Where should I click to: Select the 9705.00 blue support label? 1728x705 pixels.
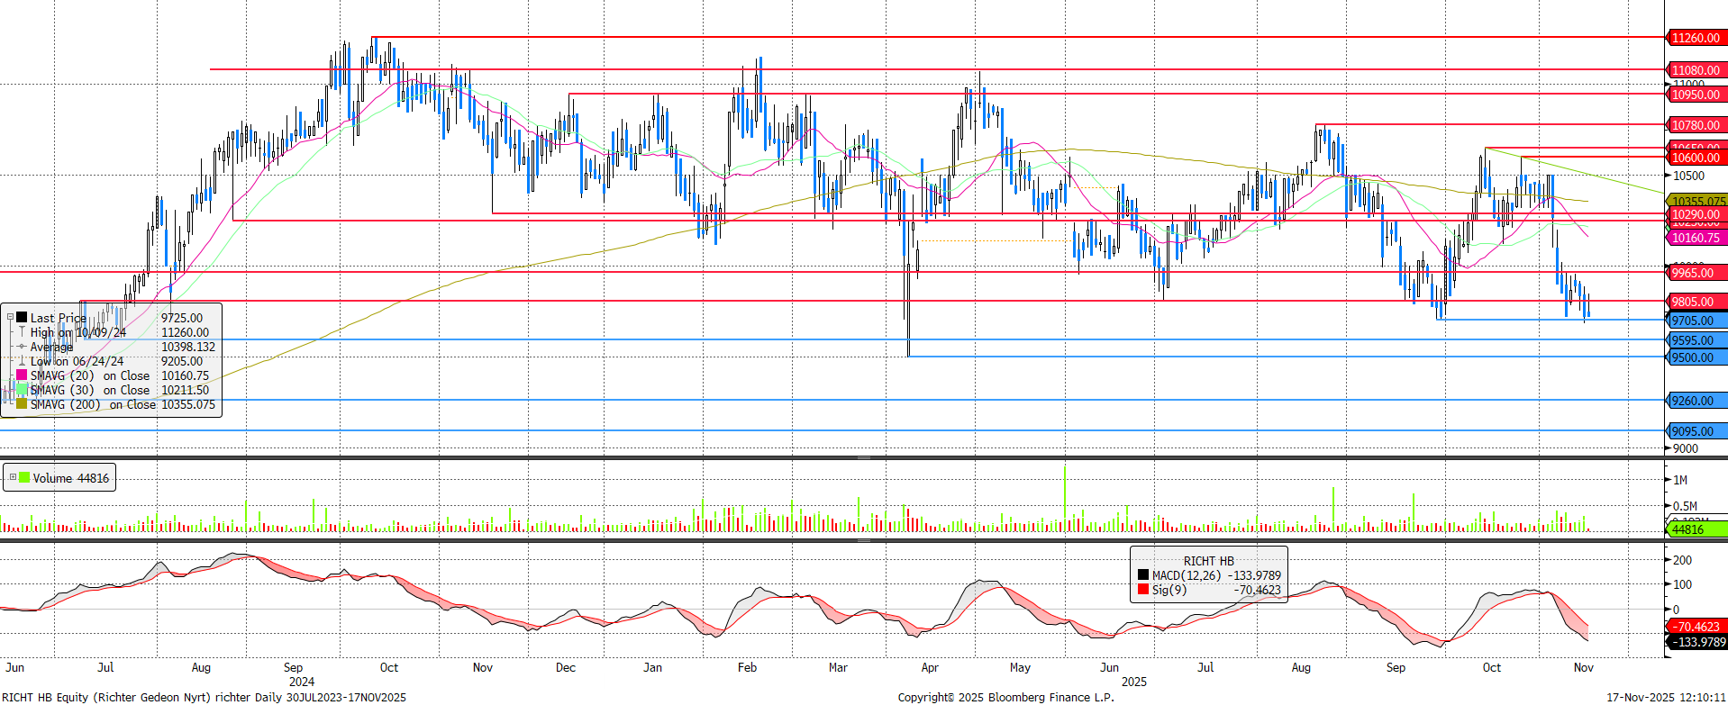point(1693,321)
